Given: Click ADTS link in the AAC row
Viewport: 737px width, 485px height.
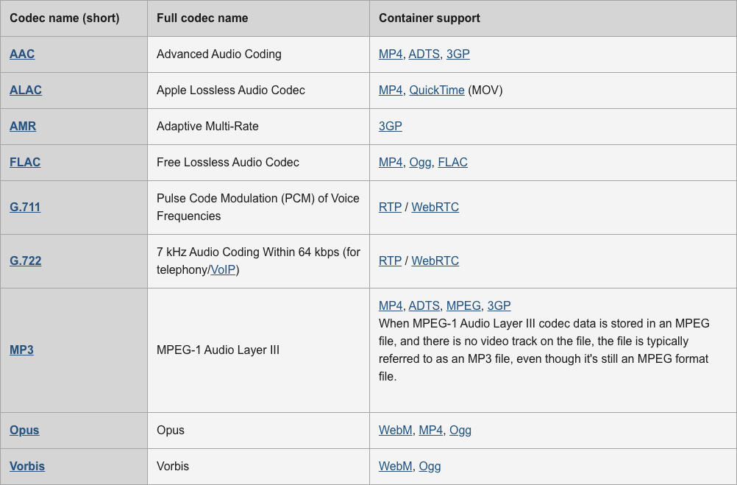Looking at the screenshot, I should (x=424, y=54).
